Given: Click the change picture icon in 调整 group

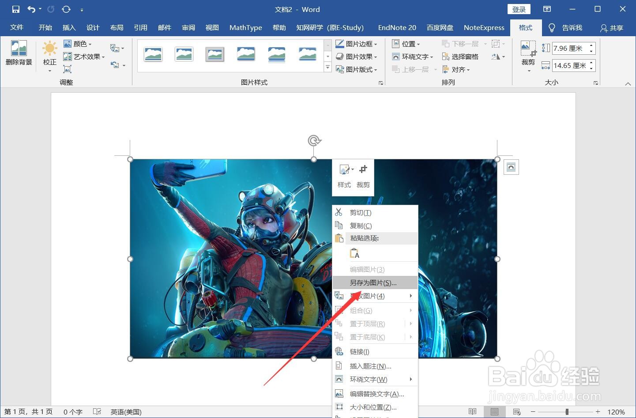Looking at the screenshot, I should click(115, 48).
